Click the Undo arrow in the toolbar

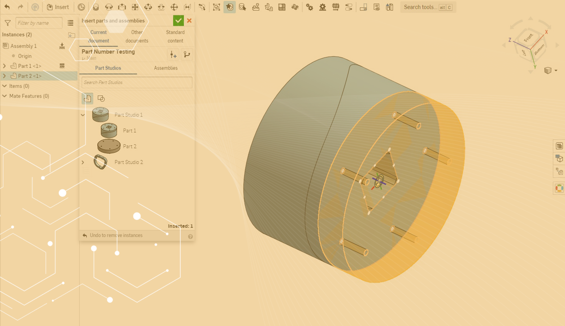tap(7, 7)
